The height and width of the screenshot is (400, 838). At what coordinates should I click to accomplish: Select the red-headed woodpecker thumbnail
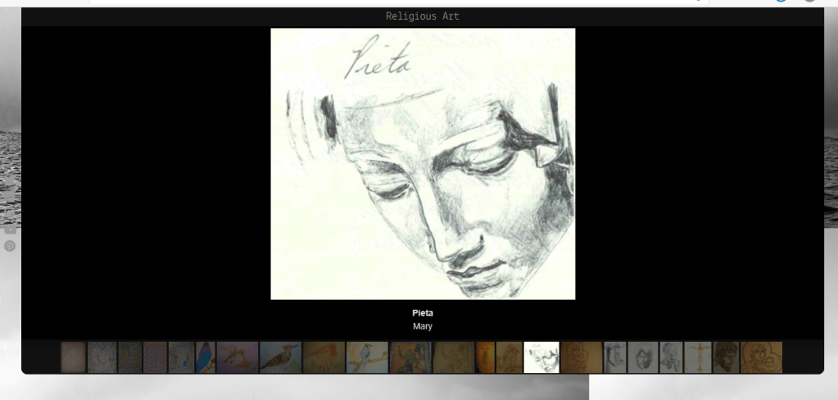[280, 357]
